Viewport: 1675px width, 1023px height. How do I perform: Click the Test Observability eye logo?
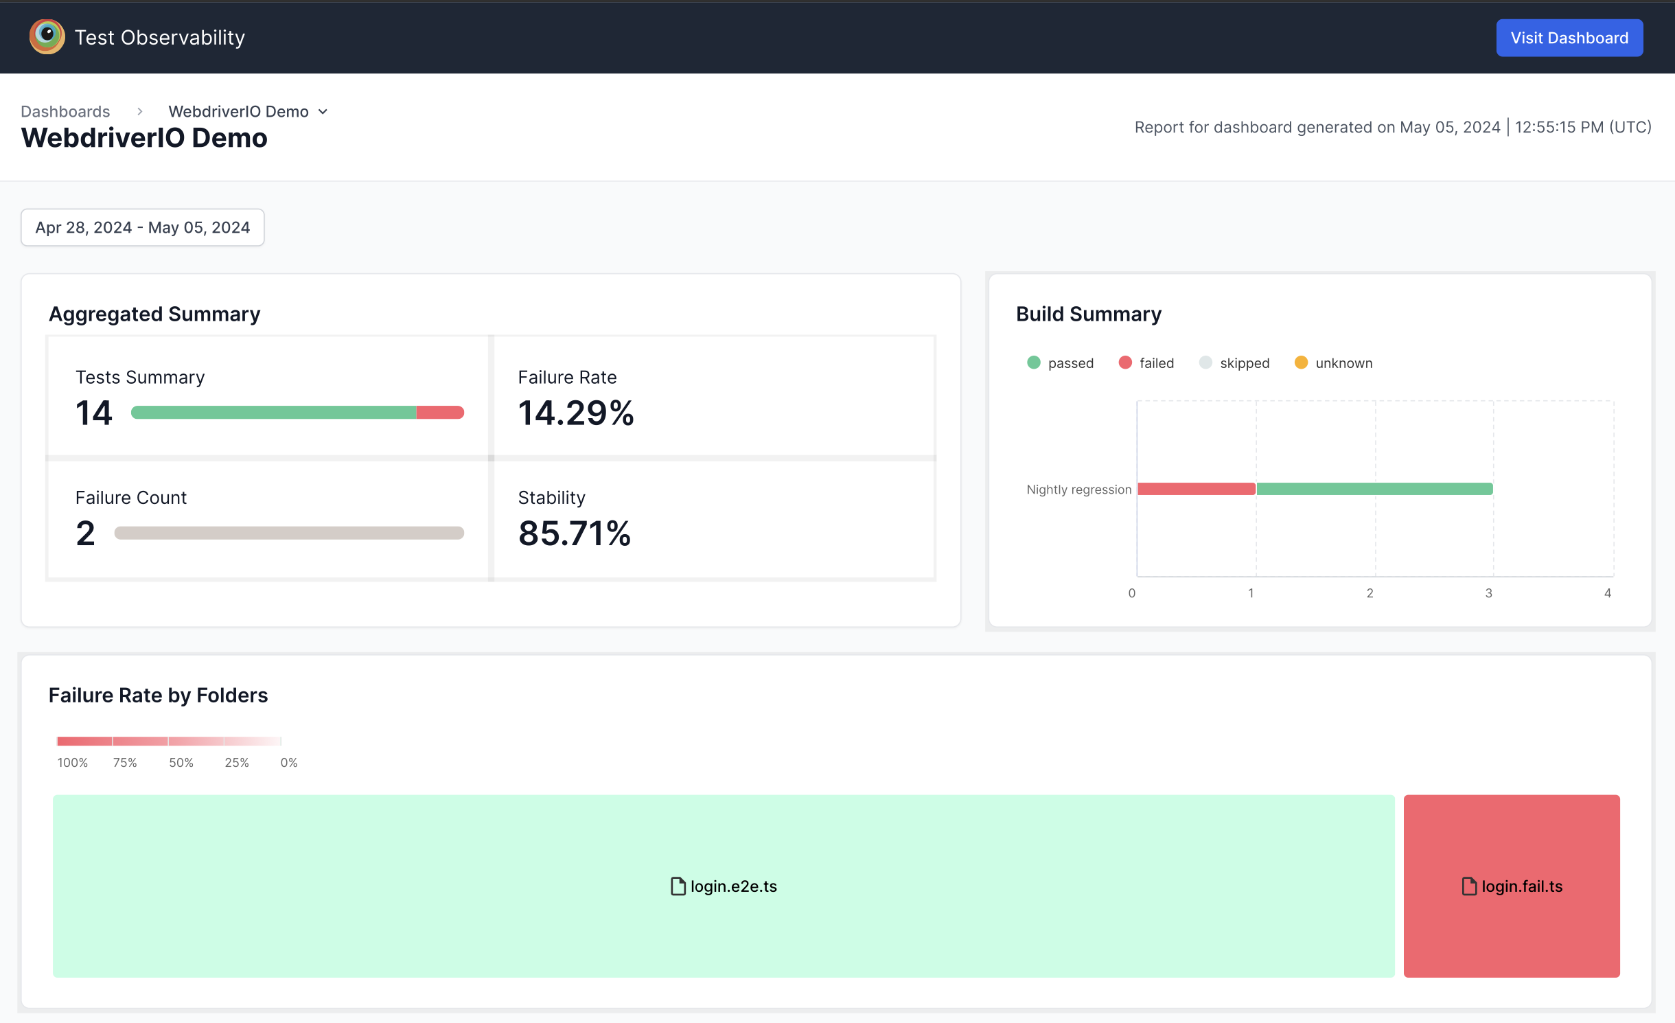tap(47, 36)
